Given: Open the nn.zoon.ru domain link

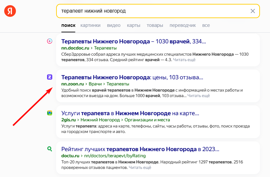Looking at the screenshot, I should coord(72,84).
